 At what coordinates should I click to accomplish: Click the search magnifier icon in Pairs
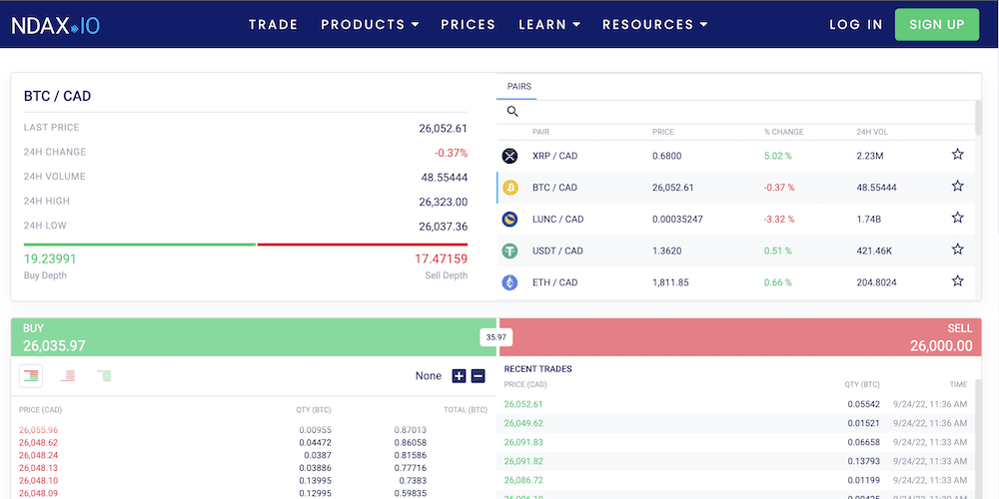tap(512, 112)
